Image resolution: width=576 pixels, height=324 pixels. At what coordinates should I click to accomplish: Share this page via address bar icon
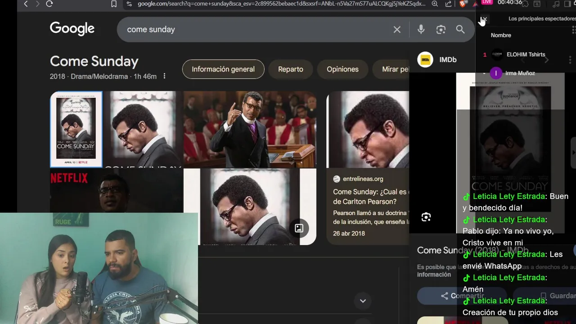(x=448, y=4)
